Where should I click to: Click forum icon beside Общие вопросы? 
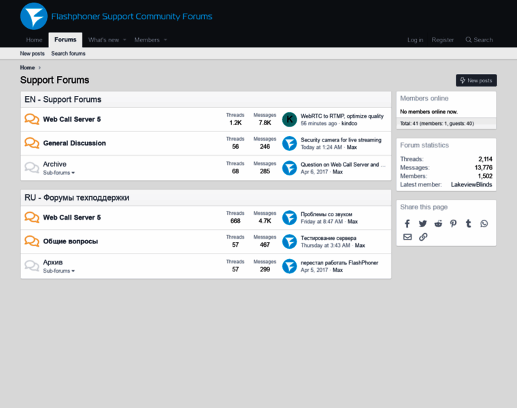pos(32,241)
